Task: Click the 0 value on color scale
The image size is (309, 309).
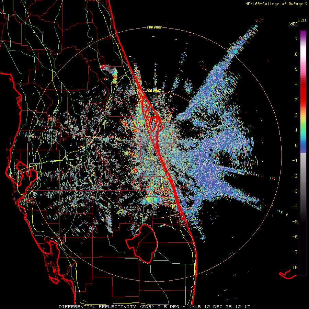Action: point(296,146)
